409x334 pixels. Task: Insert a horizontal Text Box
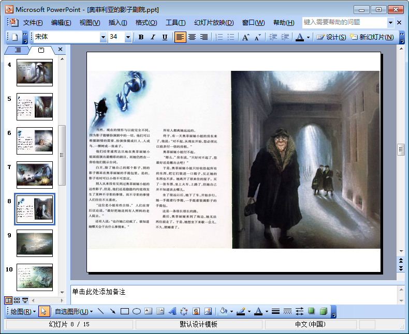pyautogui.click(x=148, y=311)
